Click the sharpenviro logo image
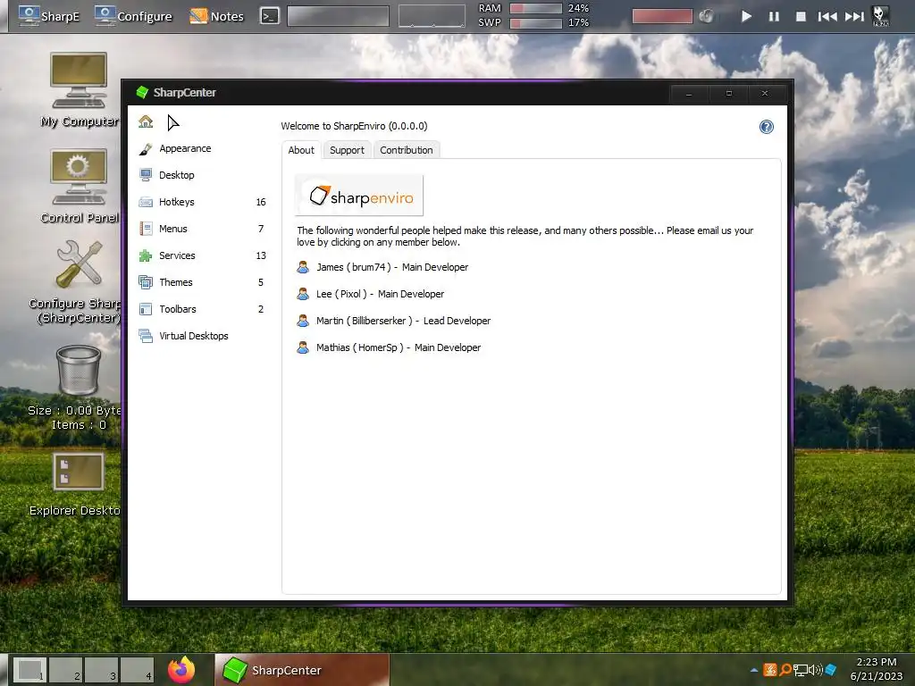 tap(359, 196)
